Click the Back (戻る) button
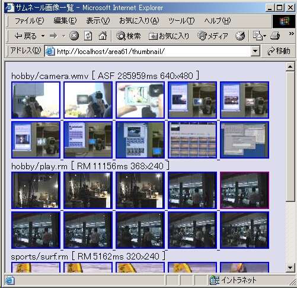This screenshot has width=297, height=288. tap(26, 36)
